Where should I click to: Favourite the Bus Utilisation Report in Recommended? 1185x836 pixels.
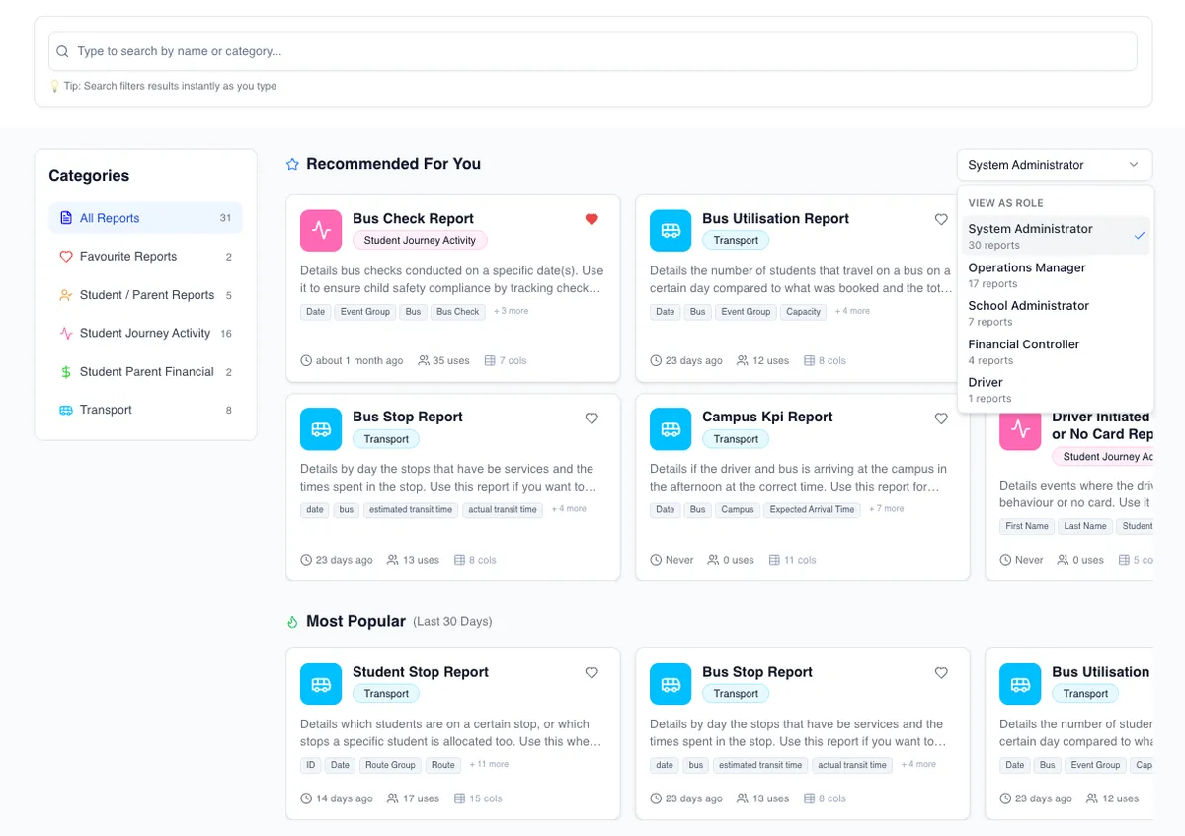[x=941, y=219]
